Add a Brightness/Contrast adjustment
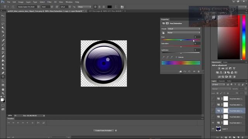The image size is (248, 139). coord(219,68)
